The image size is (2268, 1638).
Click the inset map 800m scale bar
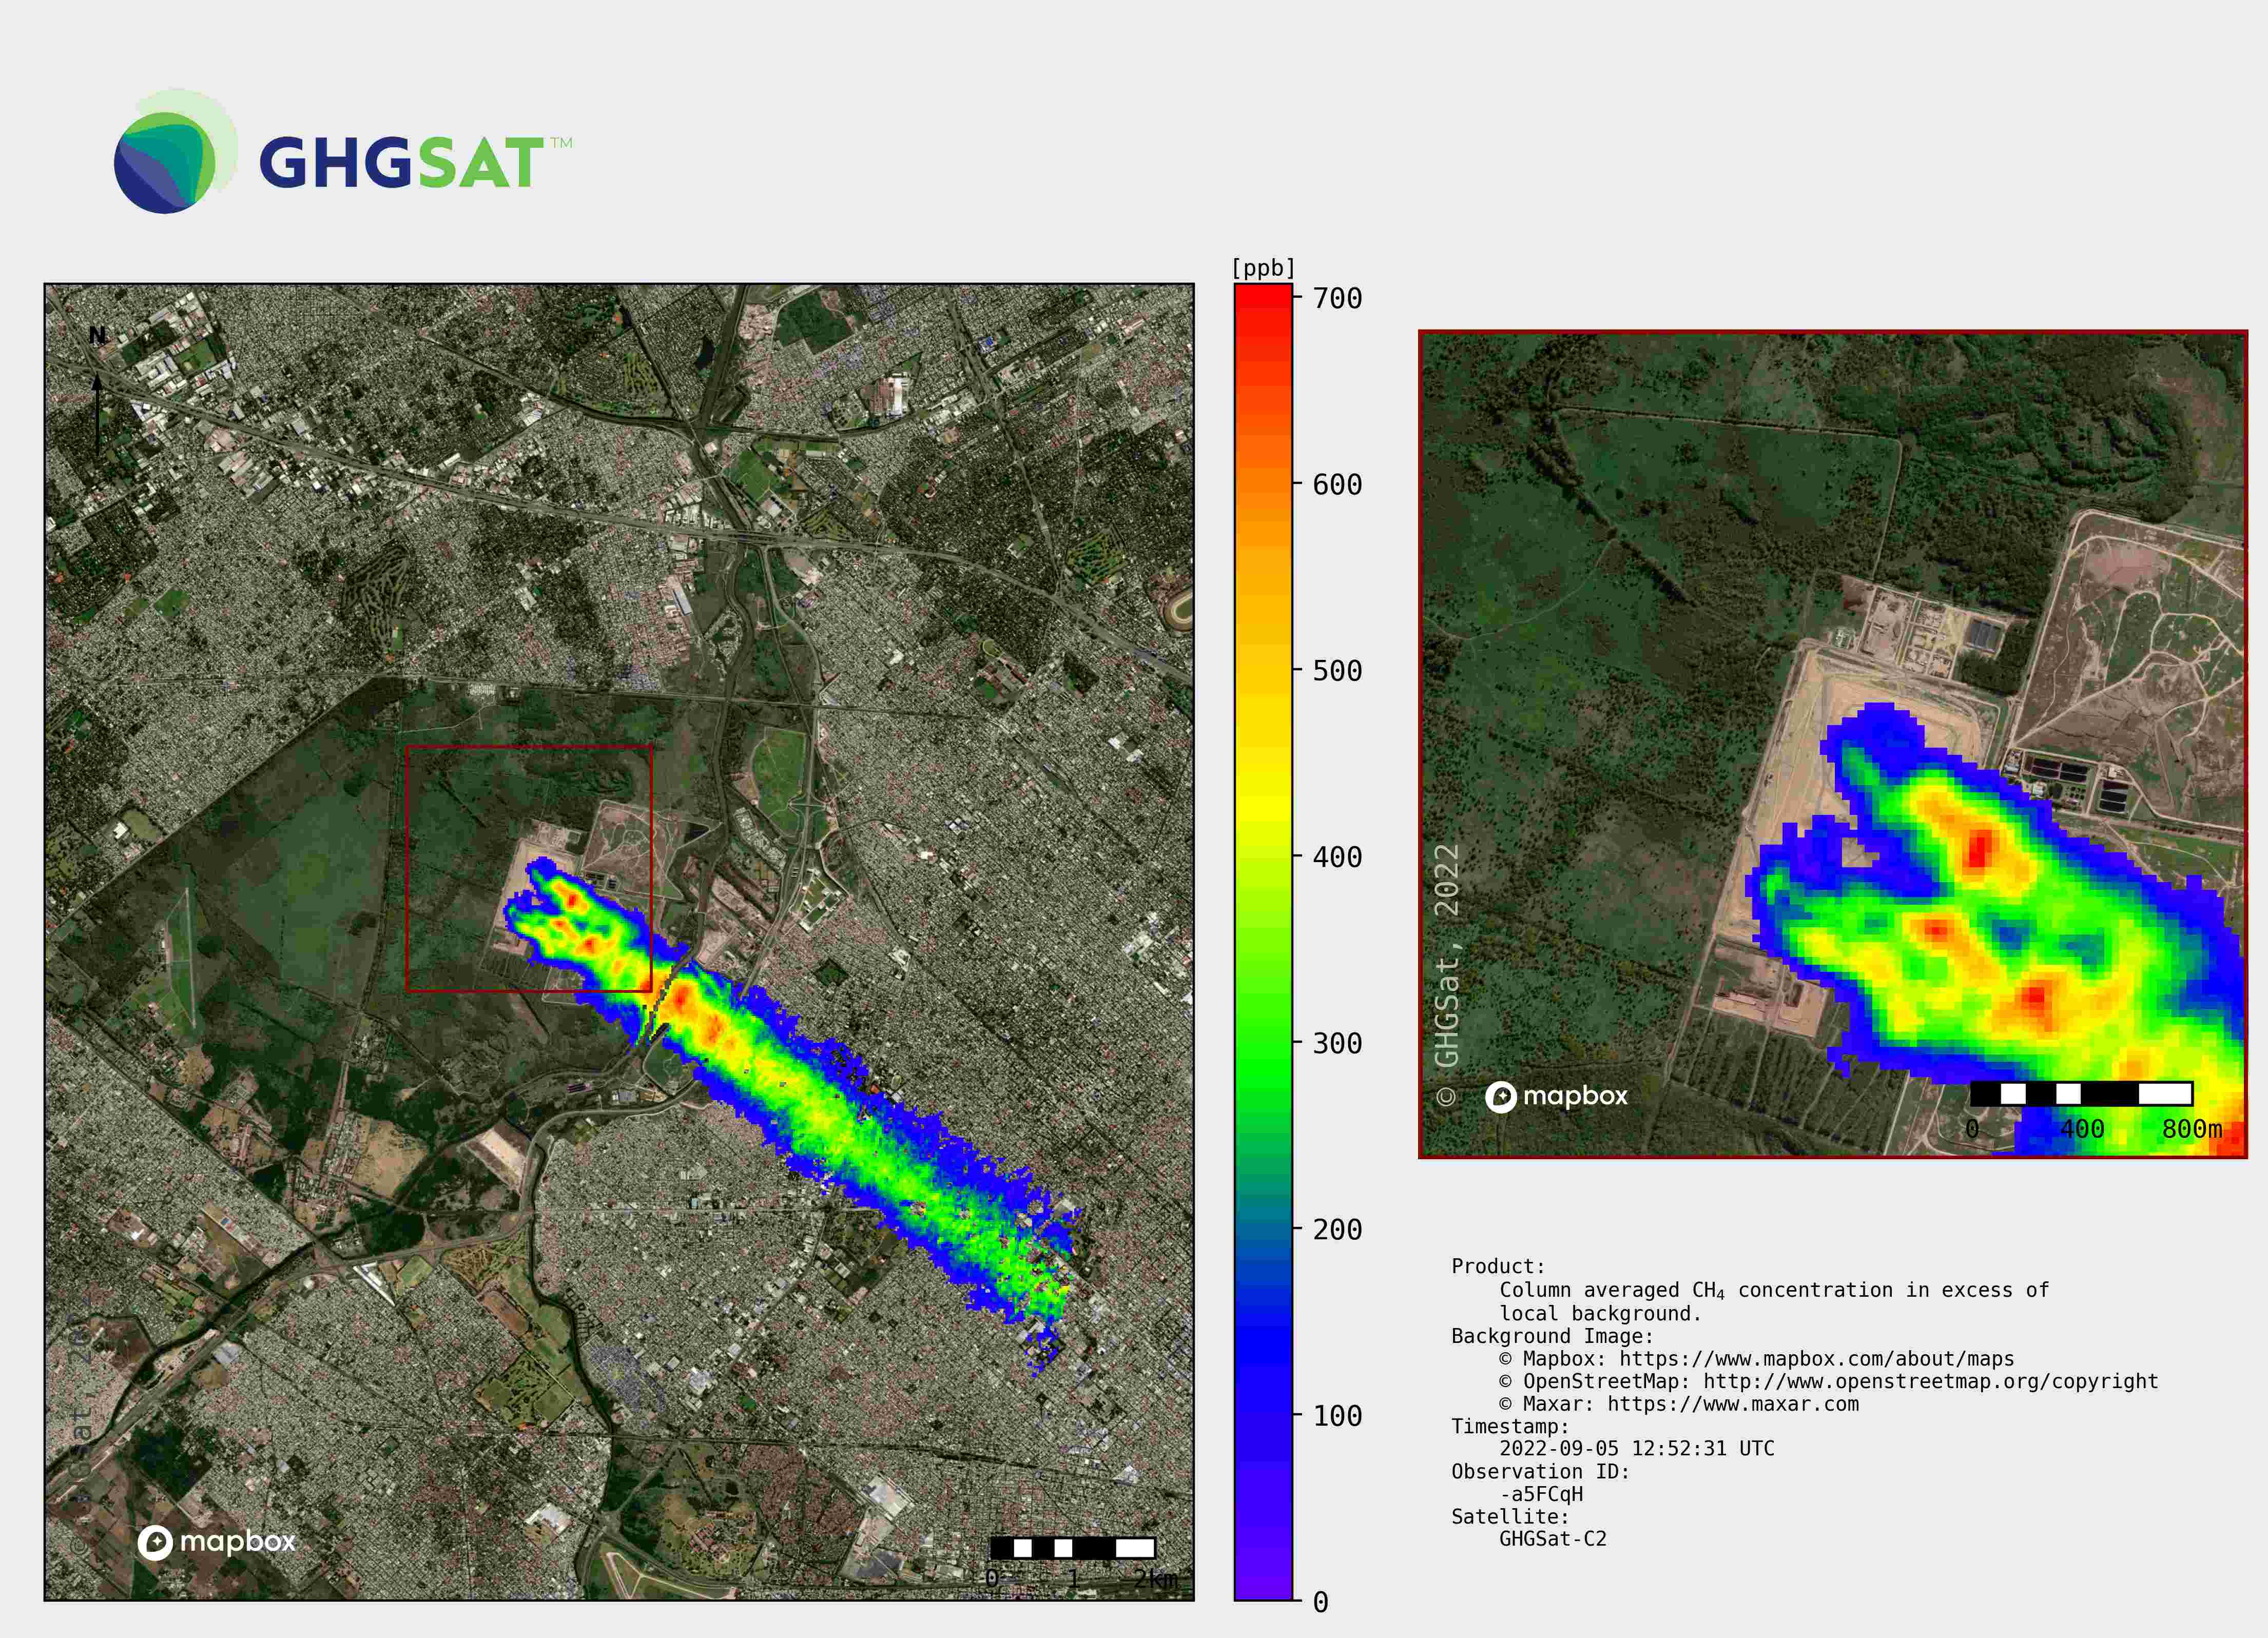2081,1093
